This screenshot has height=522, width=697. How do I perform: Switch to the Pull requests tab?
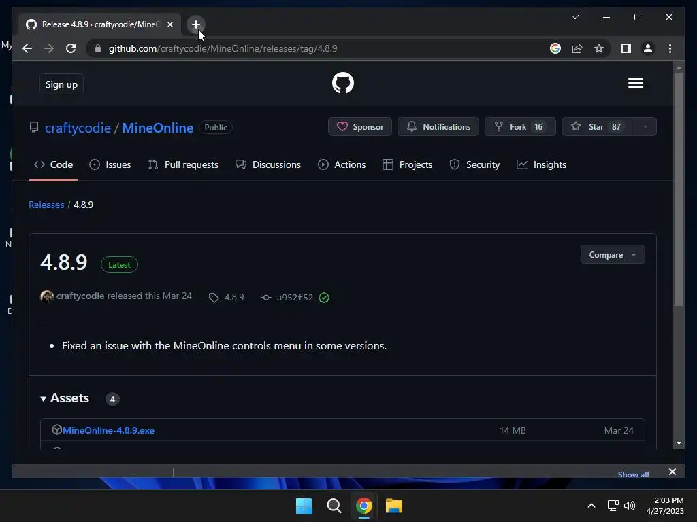pos(183,164)
